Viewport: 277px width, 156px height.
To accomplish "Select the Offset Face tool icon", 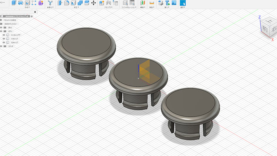I will tap(87, 3).
